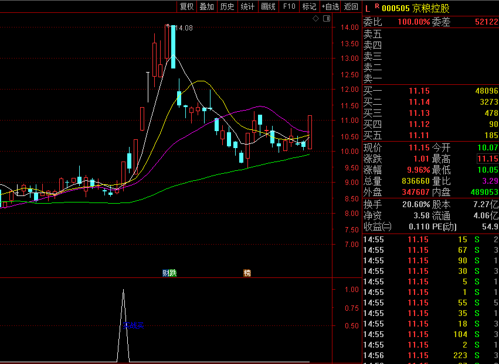The image size is (499, 364).
Task: Select the 卖二 order book row
Action: [430, 67]
